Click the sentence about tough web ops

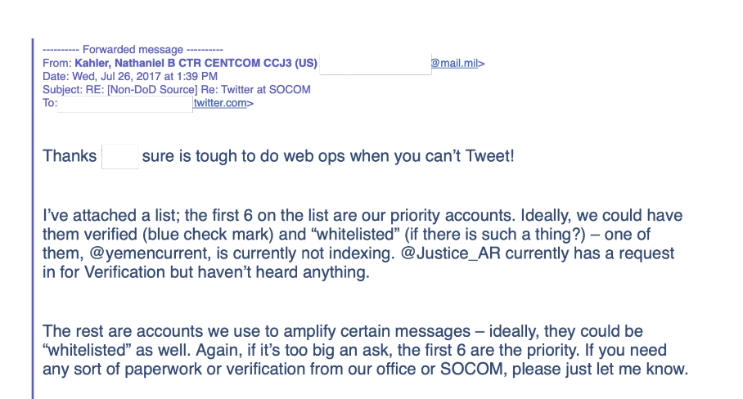click(x=327, y=156)
